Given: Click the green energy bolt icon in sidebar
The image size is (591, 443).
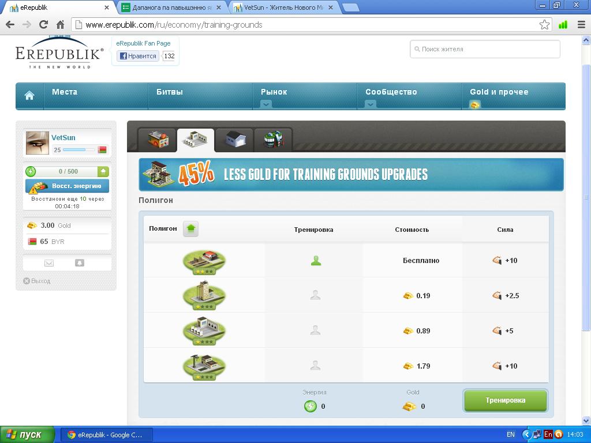Looking at the screenshot, I should click(31, 171).
